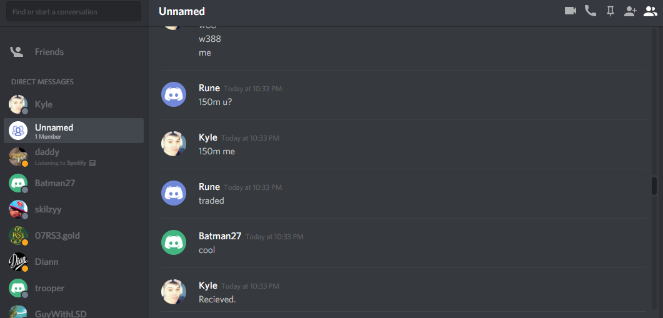Select the Unnamed group conversation
The image size is (663, 318).
pyautogui.click(x=74, y=131)
